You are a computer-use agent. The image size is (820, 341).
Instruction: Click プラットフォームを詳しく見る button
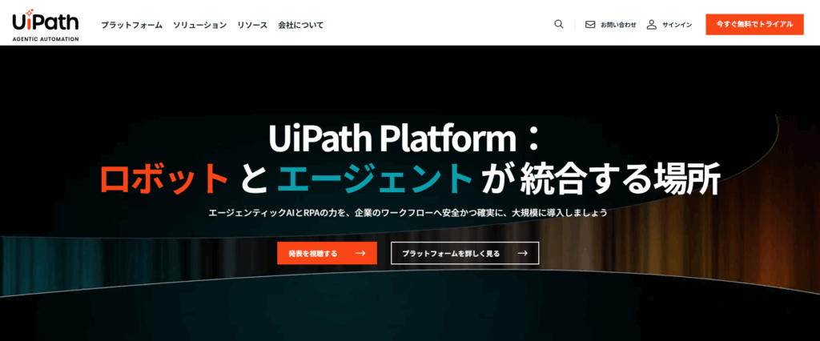(465, 253)
